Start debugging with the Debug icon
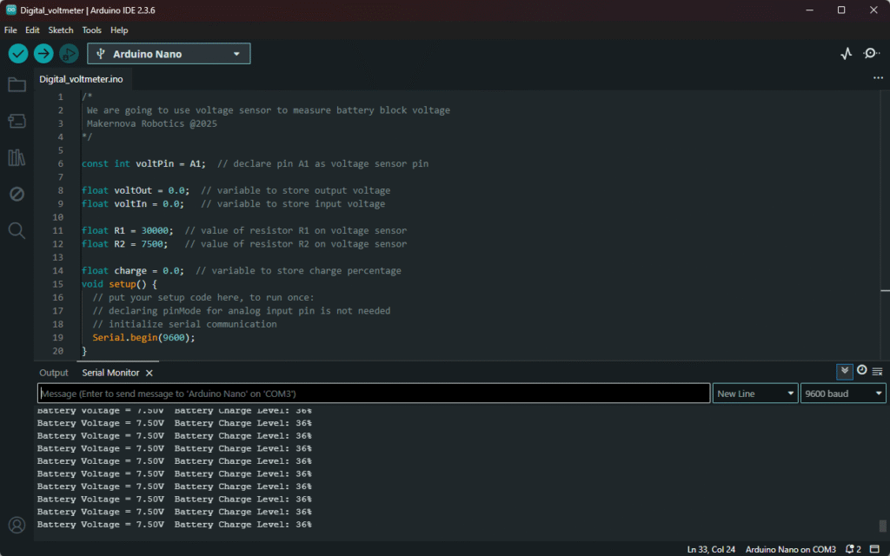 tap(69, 54)
